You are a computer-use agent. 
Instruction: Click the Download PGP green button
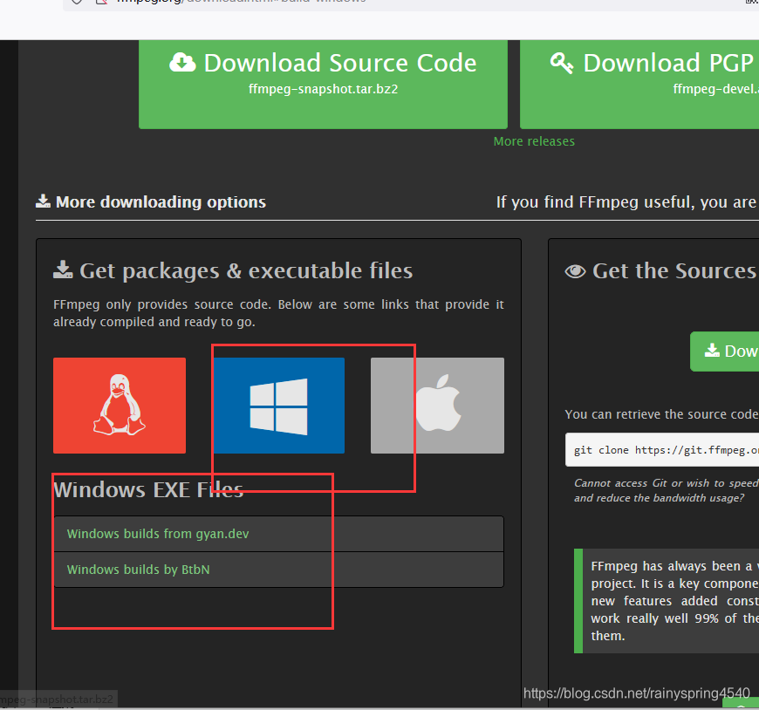click(639, 85)
